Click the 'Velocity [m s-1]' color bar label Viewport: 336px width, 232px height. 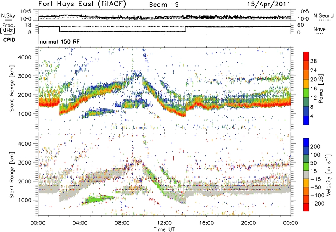328,175
